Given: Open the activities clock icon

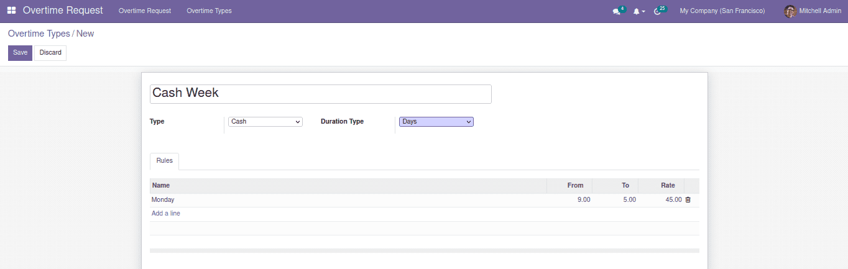Looking at the screenshot, I should (x=658, y=11).
